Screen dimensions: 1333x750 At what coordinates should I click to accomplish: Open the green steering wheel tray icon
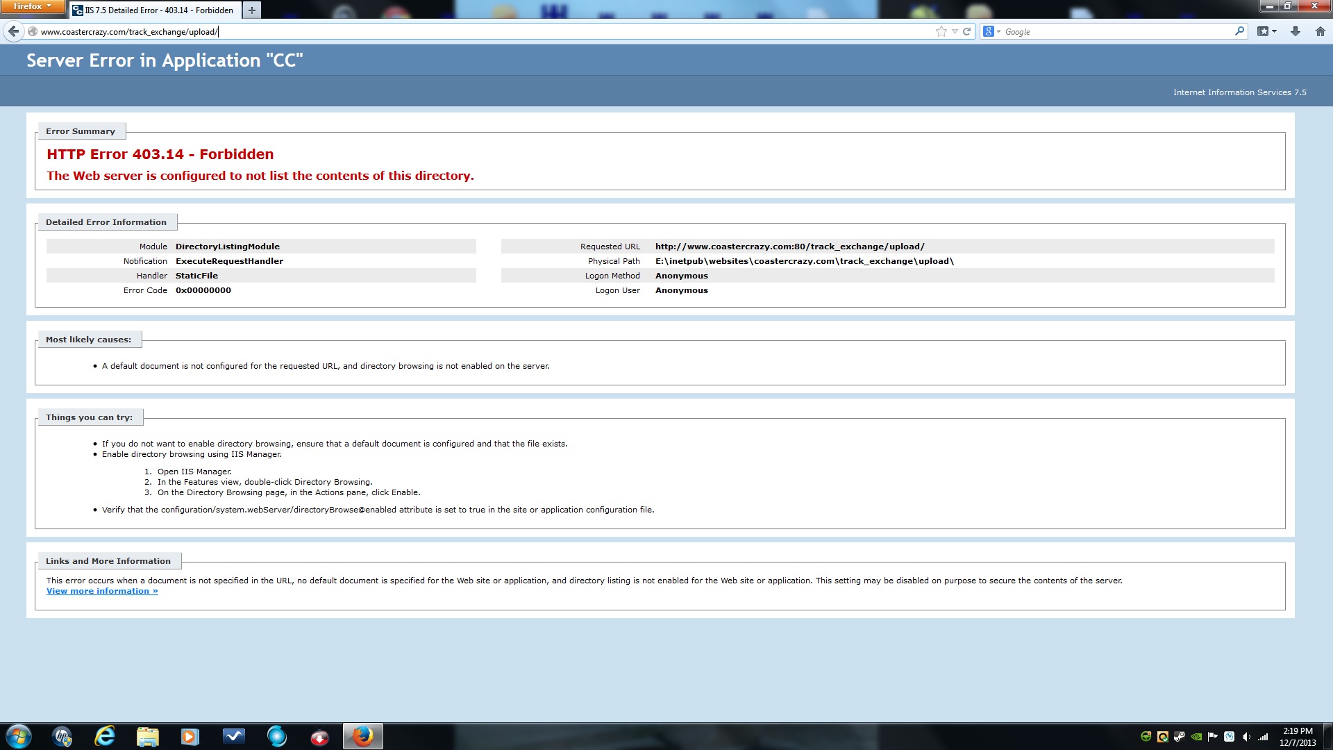[x=1146, y=736]
